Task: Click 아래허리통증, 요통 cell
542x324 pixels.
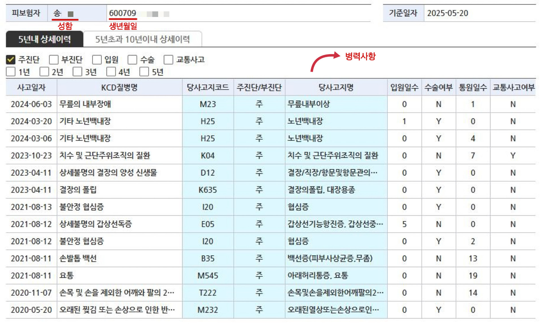Action: point(336,276)
